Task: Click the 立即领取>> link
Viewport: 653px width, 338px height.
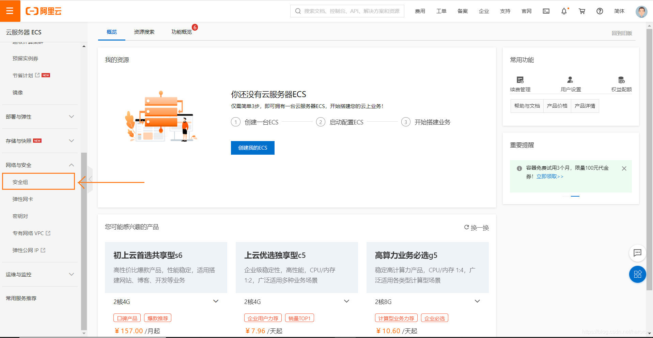Action: pyautogui.click(x=550, y=176)
